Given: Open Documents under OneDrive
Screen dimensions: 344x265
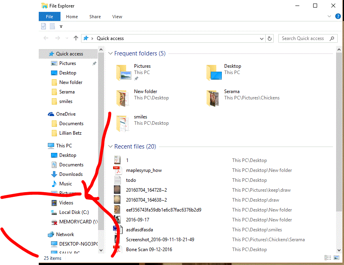Looking at the screenshot, I should 71,124.
